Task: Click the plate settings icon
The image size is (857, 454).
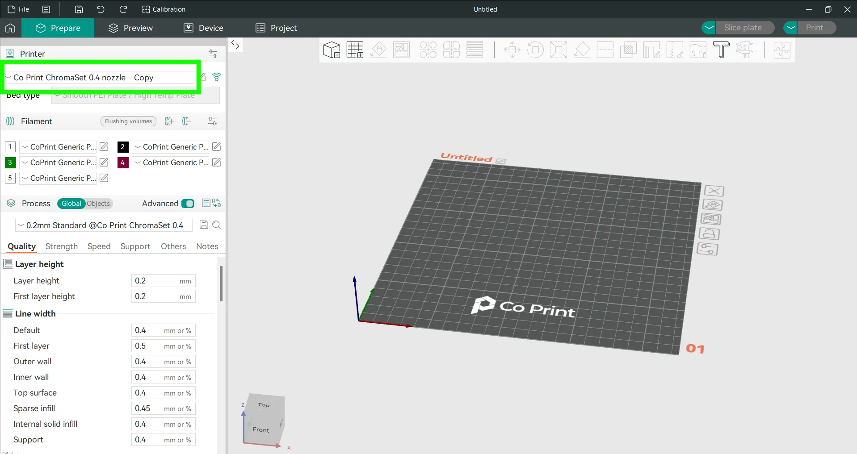Action: pyautogui.click(x=708, y=249)
